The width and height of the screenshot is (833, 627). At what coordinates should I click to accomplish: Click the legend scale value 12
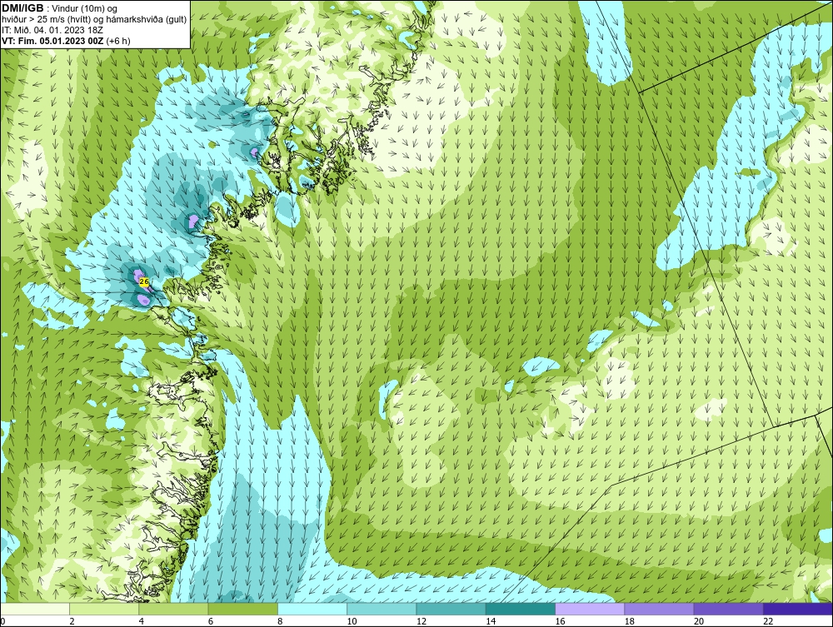pos(421,622)
